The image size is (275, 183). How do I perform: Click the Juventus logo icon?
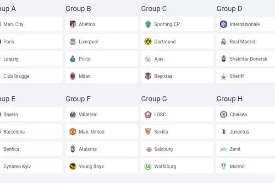[x=223, y=132]
